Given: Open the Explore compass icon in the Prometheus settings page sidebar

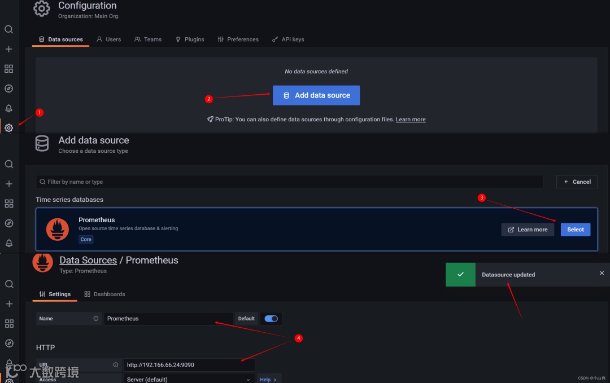Looking at the screenshot, I should click(10, 344).
